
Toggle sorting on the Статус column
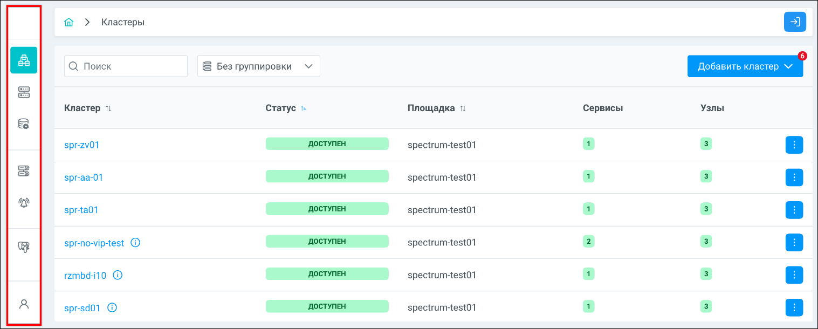coord(304,108)
